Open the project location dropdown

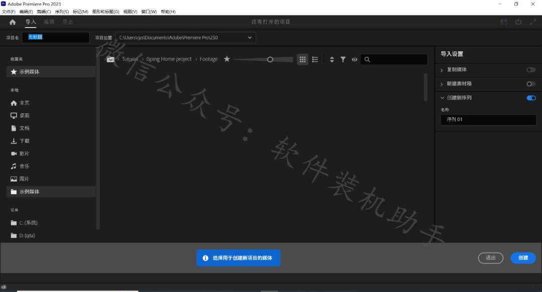(186, 38)
